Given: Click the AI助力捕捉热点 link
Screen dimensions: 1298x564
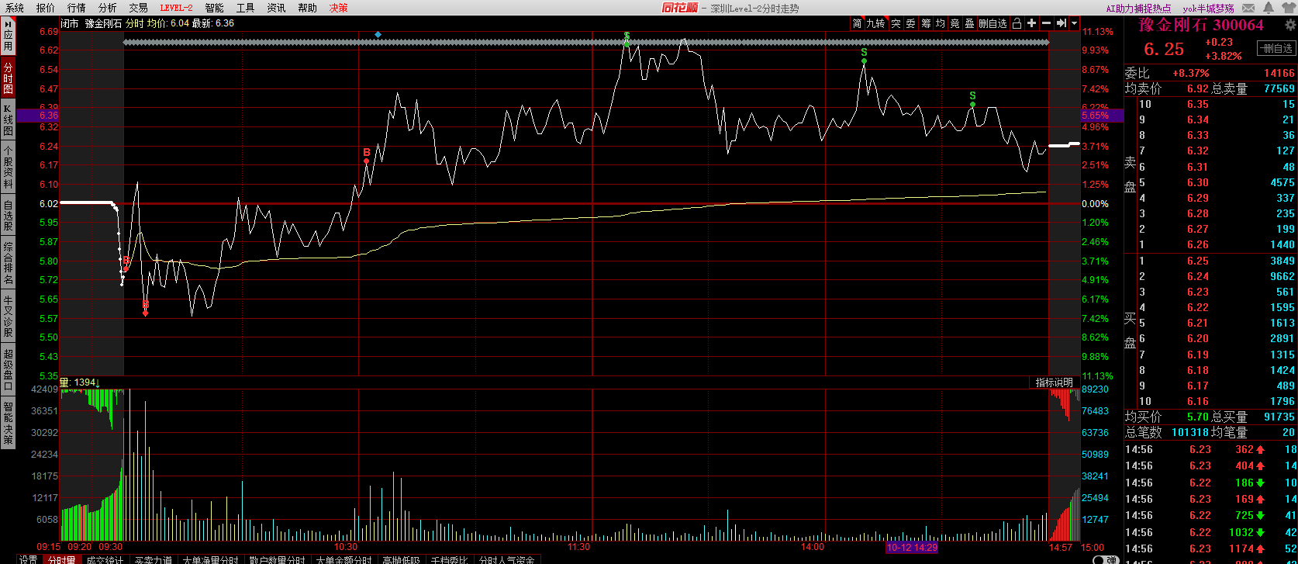Looking at the screenshot, I should point(1138,8).
